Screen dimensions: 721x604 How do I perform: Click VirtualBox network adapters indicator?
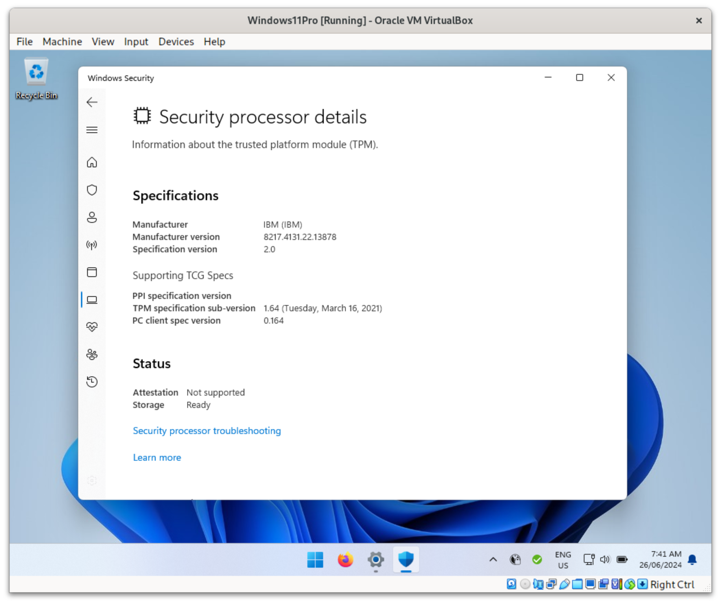(552, 584)
